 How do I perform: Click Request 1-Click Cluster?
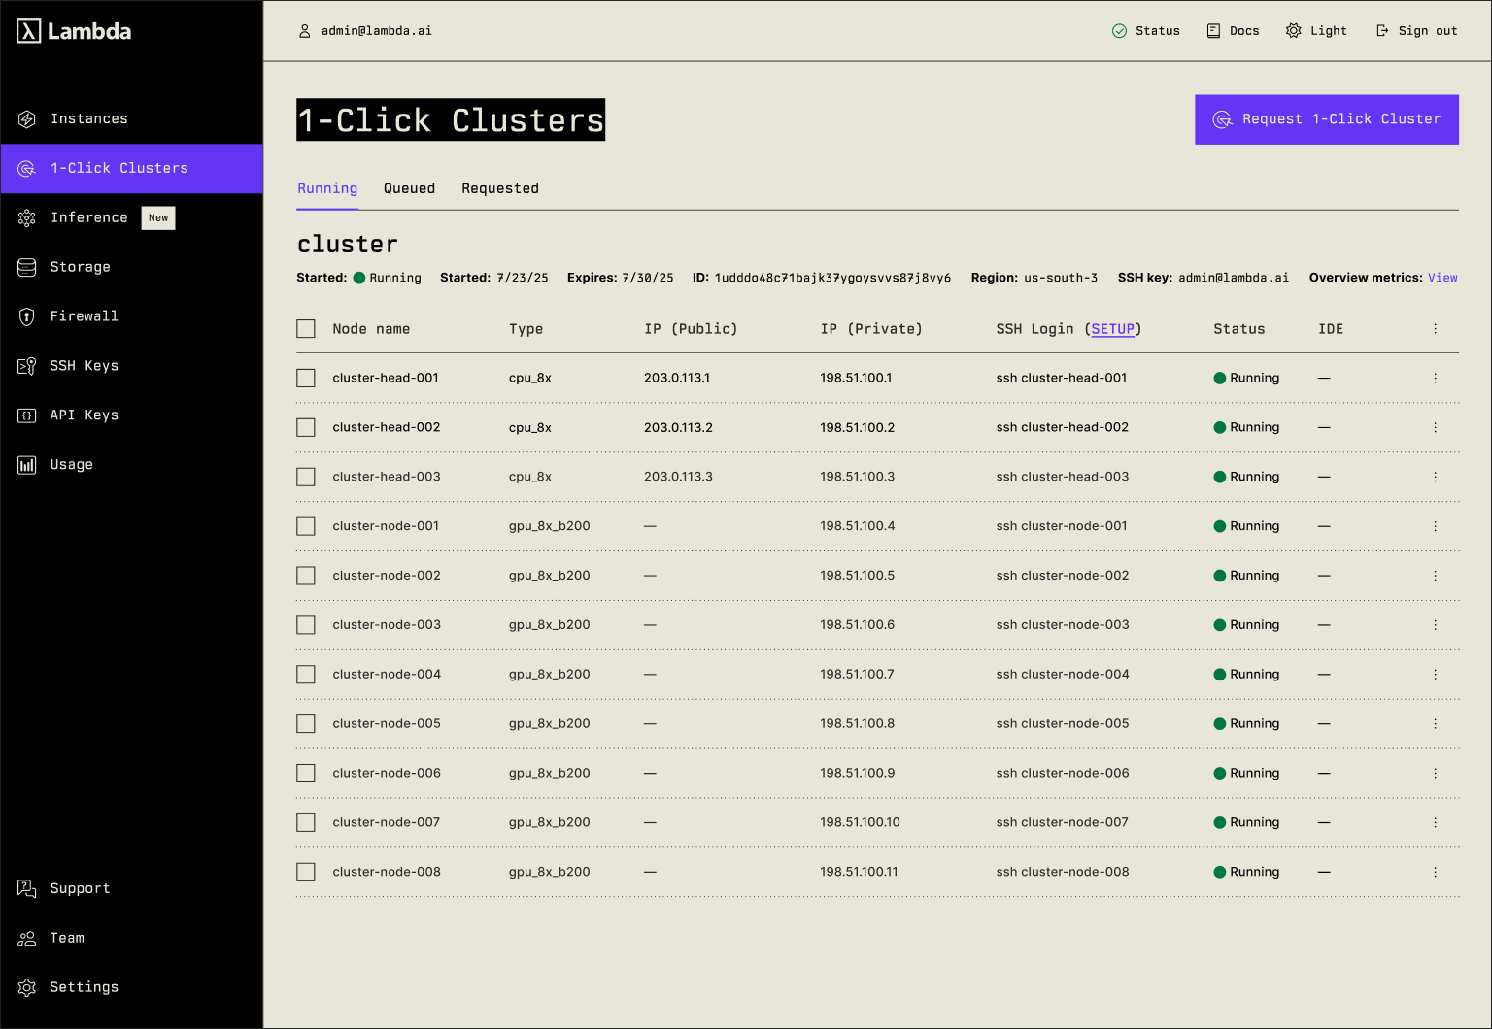(x=1326, y=118)
